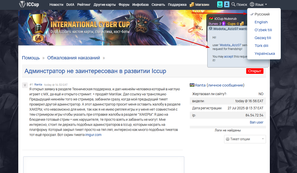Screen dimensions: 297x173
Task: Click the gear icon in Тикет опции
Action: (x=227, y=139)
